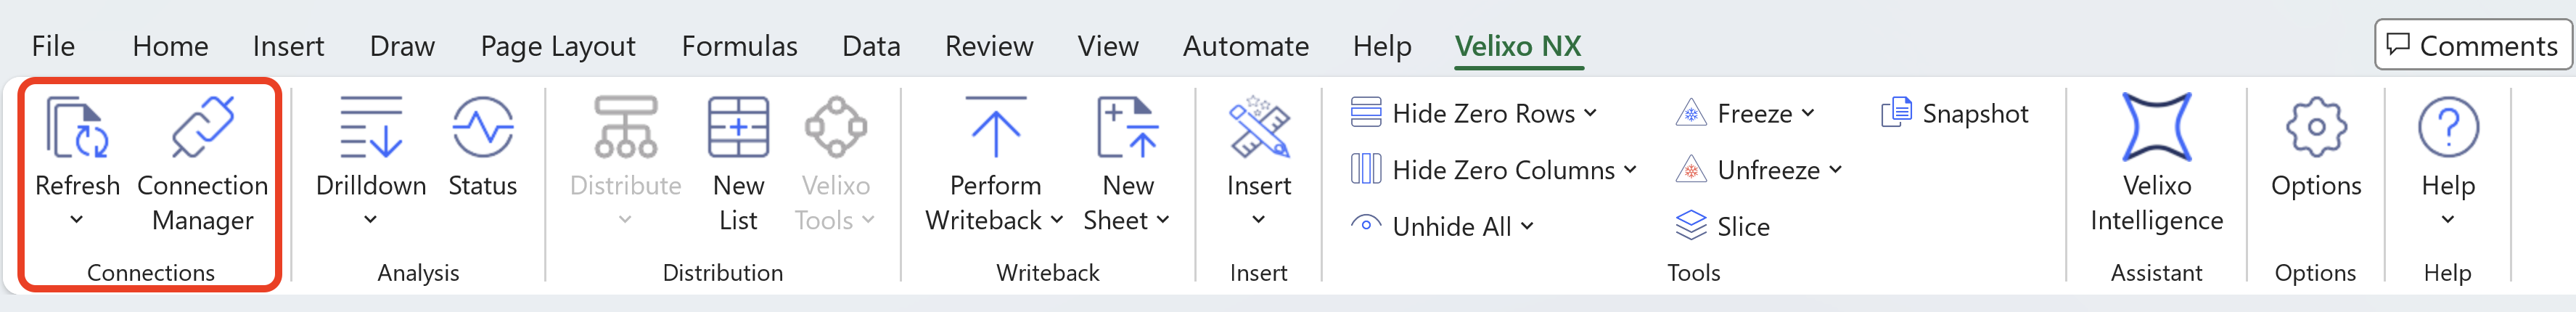2576x312 pixels.
Task: Click the New List icon
Action: point(738,129)
